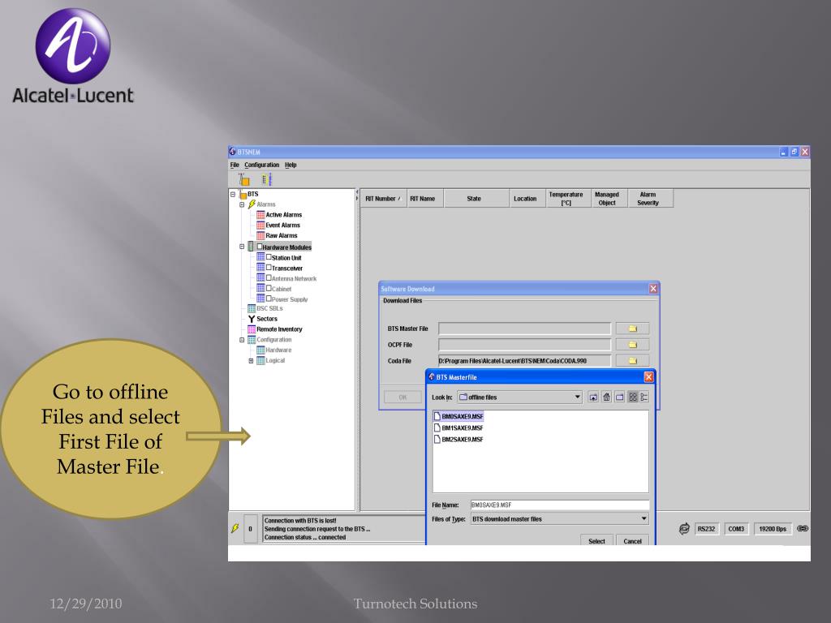831x623 pixels.
Task: Click the Hardware Modules cabinet icon
Action: click(x=252, y=247)
